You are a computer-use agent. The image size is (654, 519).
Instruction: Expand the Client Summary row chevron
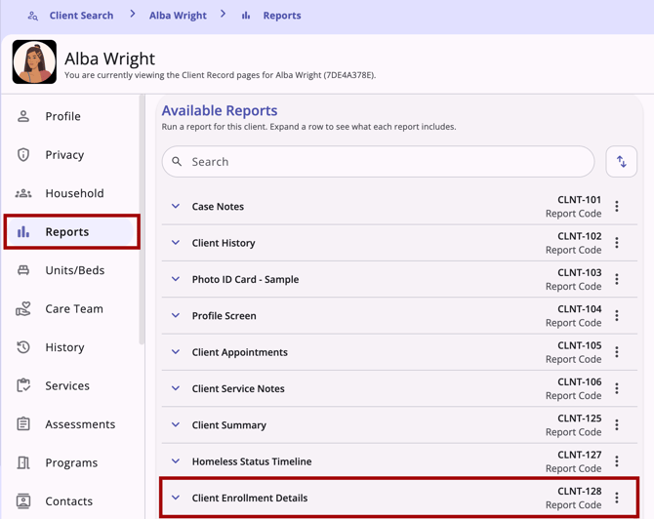click(176, 424)
